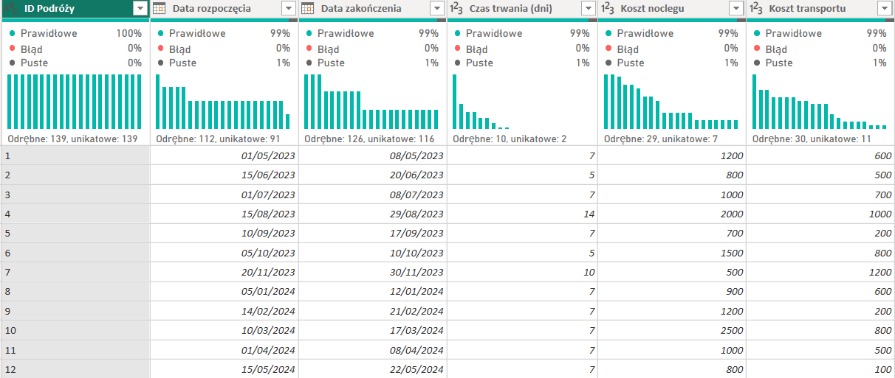Click Prawidłowe 100% in ID Podróży quality

point(75,34)
